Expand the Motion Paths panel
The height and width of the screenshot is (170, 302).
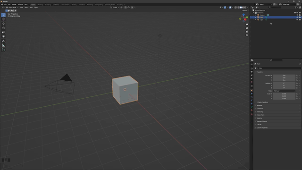[260, 115]
